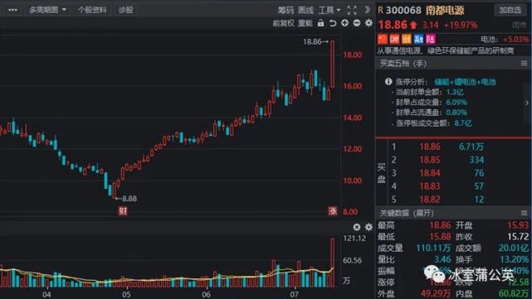Close the volume indicator panel
The width and height of the screenshot is (532, 299).
click(x=357, y=227)
